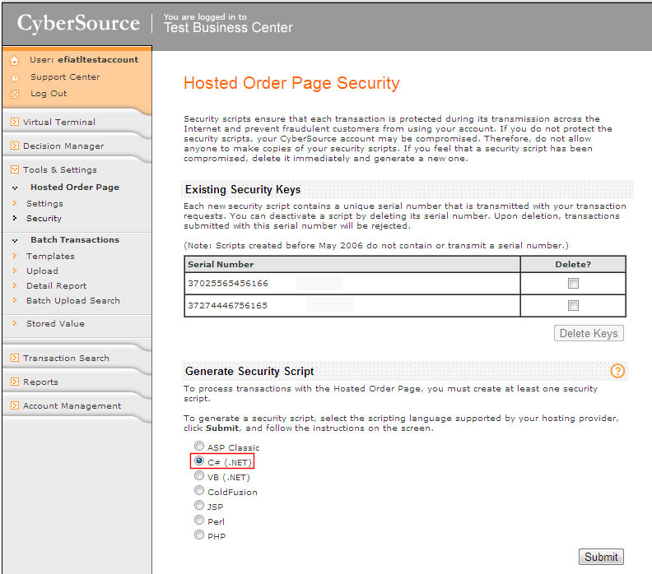The height and width of the screenshot is (574, 652).
Task: Select the PHP radio button
Action: [199, 535]
